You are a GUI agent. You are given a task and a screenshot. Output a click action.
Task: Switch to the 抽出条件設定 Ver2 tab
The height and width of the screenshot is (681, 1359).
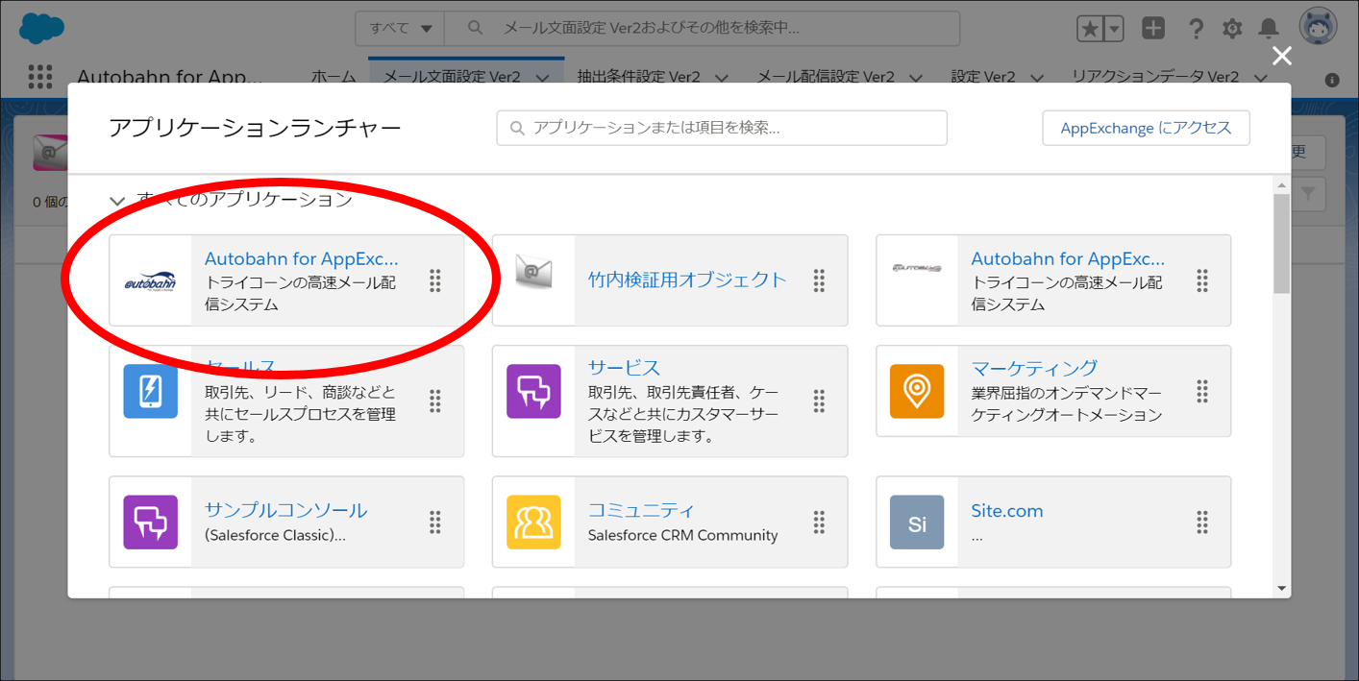click(638, 78)
